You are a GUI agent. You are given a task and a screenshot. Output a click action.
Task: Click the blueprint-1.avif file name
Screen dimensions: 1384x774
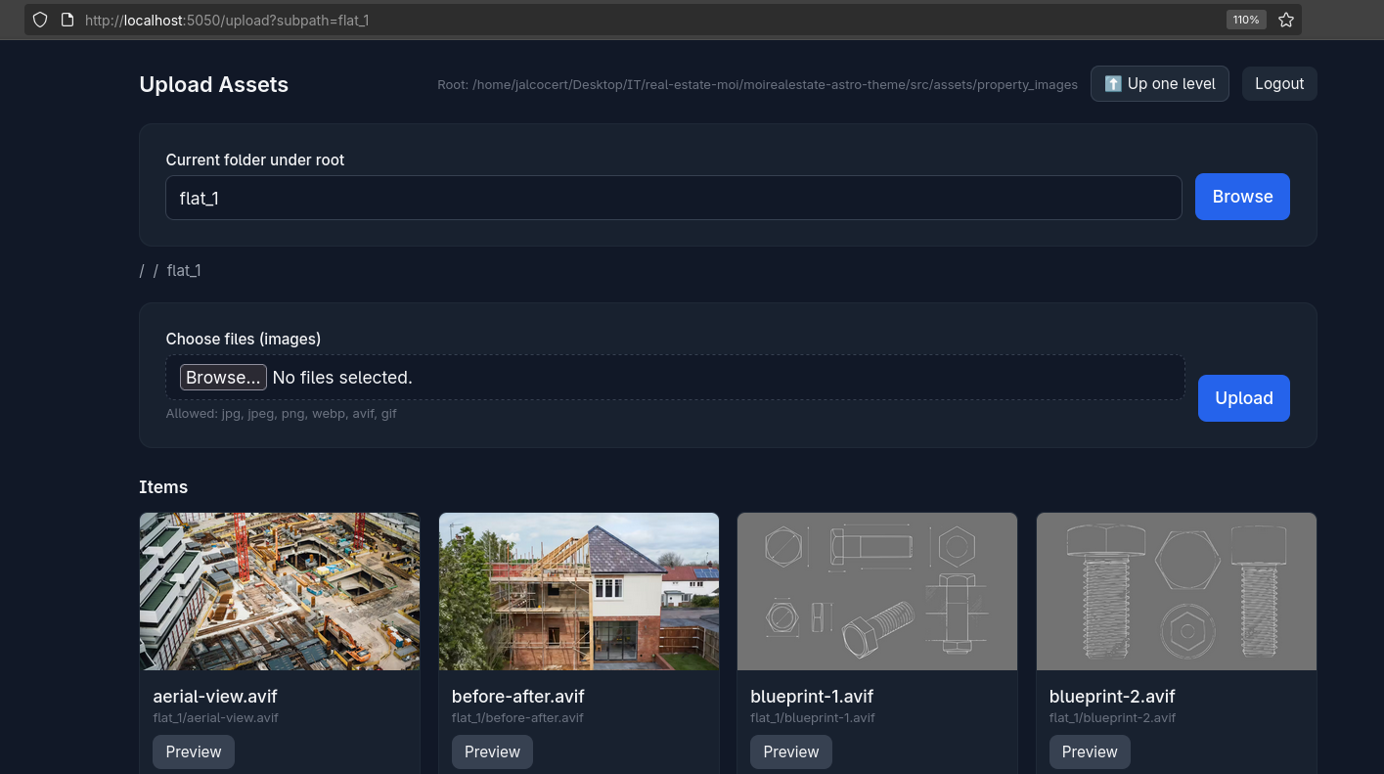point(812,697)
